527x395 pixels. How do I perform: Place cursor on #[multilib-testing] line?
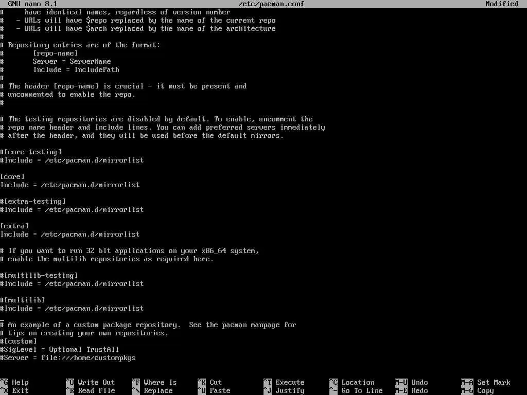pos(39,276)
